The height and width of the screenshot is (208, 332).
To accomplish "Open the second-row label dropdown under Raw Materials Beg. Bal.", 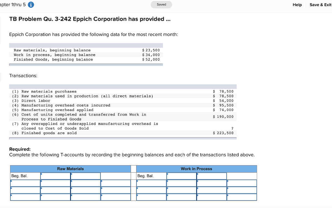I will [x=25, y=183].
